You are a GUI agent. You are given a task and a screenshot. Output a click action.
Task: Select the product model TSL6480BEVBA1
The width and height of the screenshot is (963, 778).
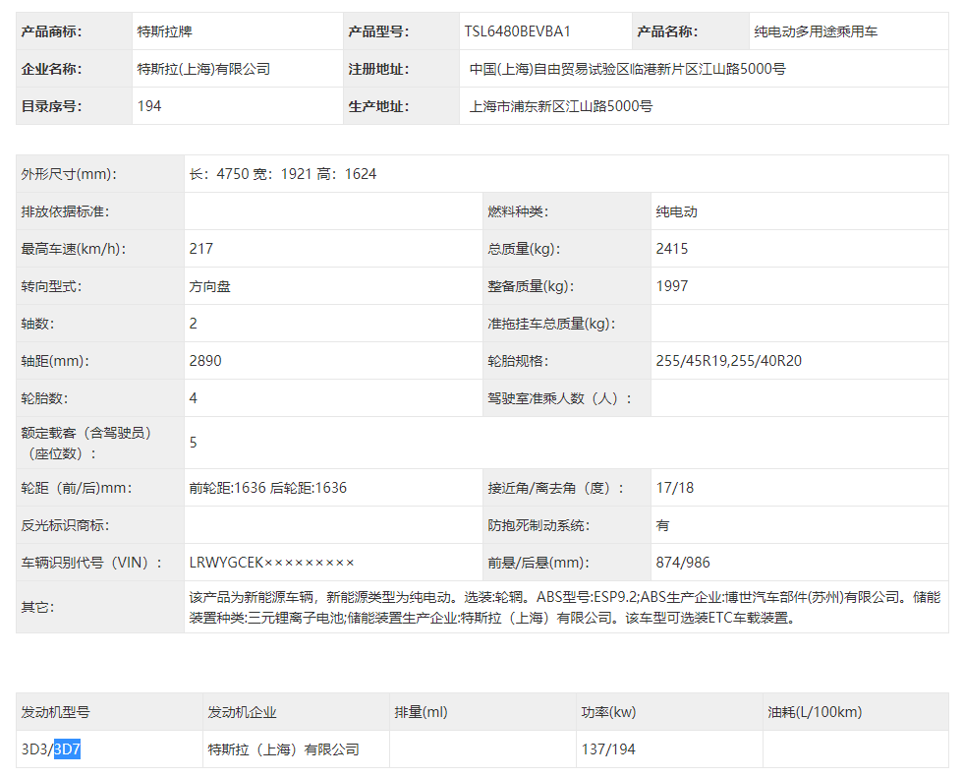click(x=517, y=31)
